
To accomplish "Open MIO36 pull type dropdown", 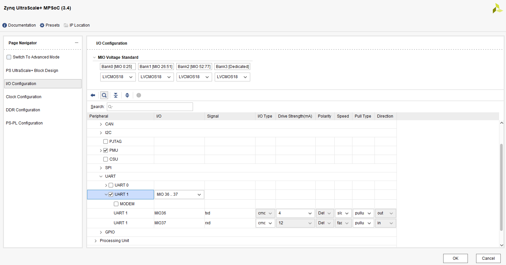I will tap(363, 213).
